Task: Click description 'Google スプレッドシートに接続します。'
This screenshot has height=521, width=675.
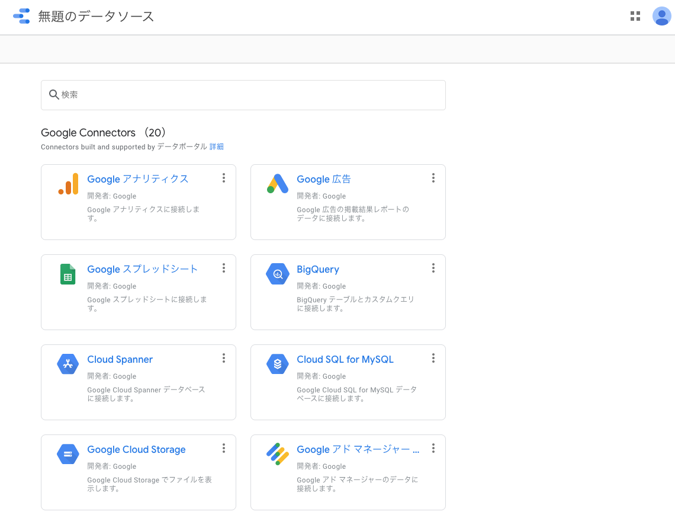Action: 147,304
